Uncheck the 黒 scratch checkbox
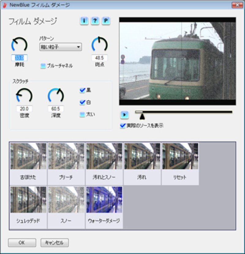The width and height of the screenshot is (245, 254). [82, 90]
